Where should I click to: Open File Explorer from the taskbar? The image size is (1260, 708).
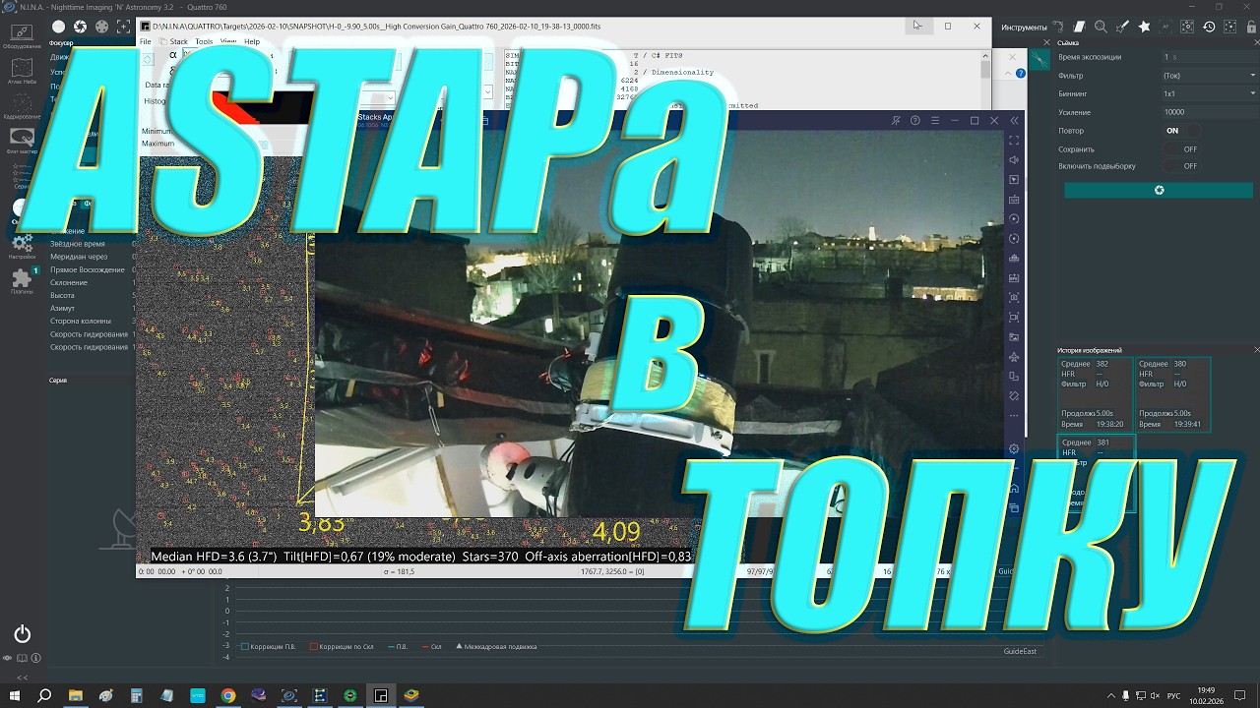click(x=76, y=695)
